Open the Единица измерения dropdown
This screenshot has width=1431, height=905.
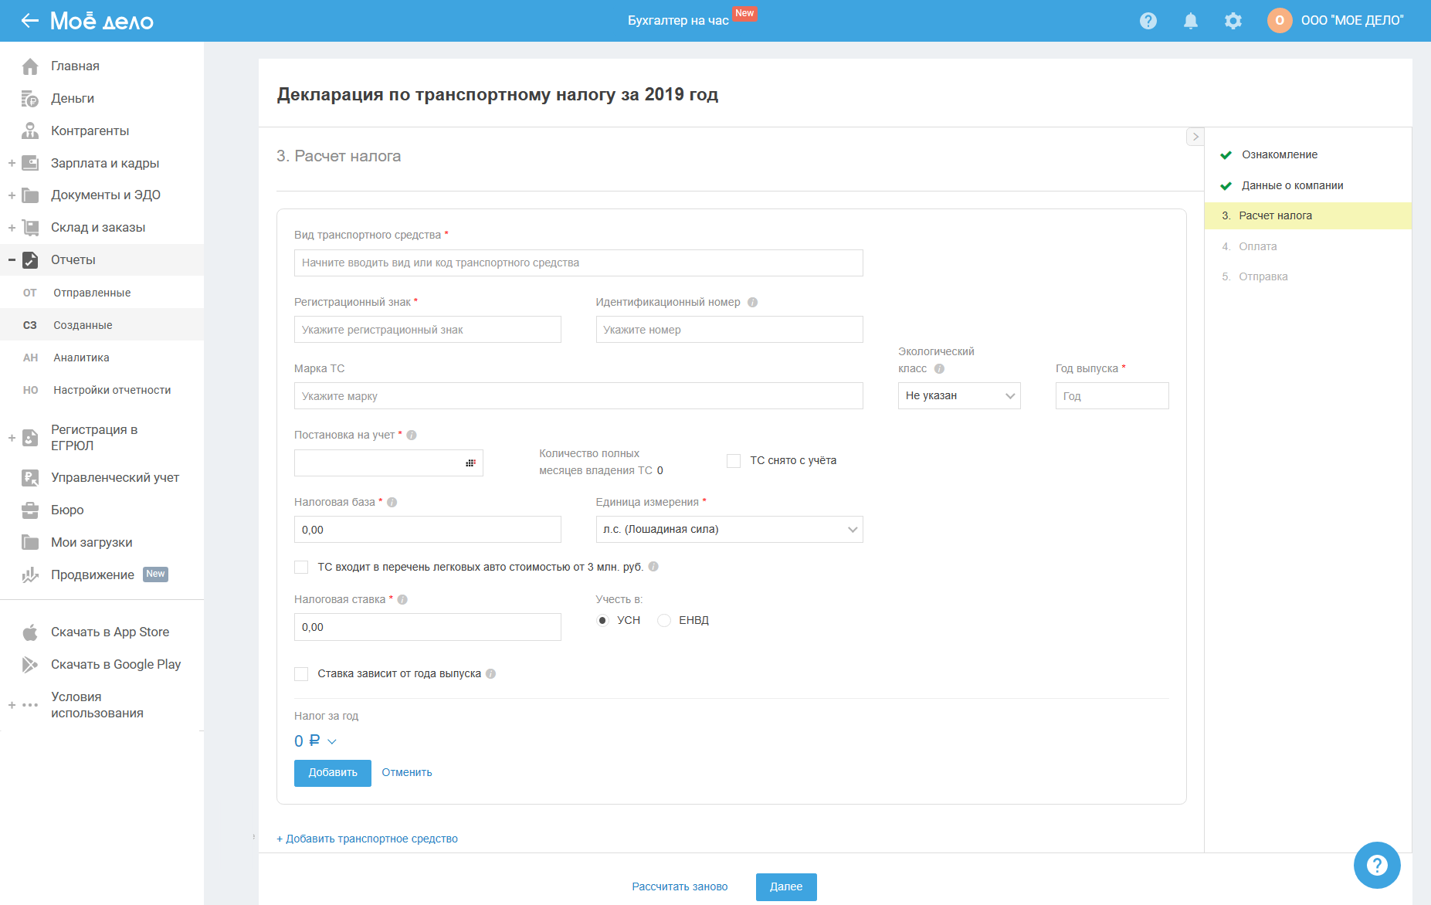click(729, 530)
